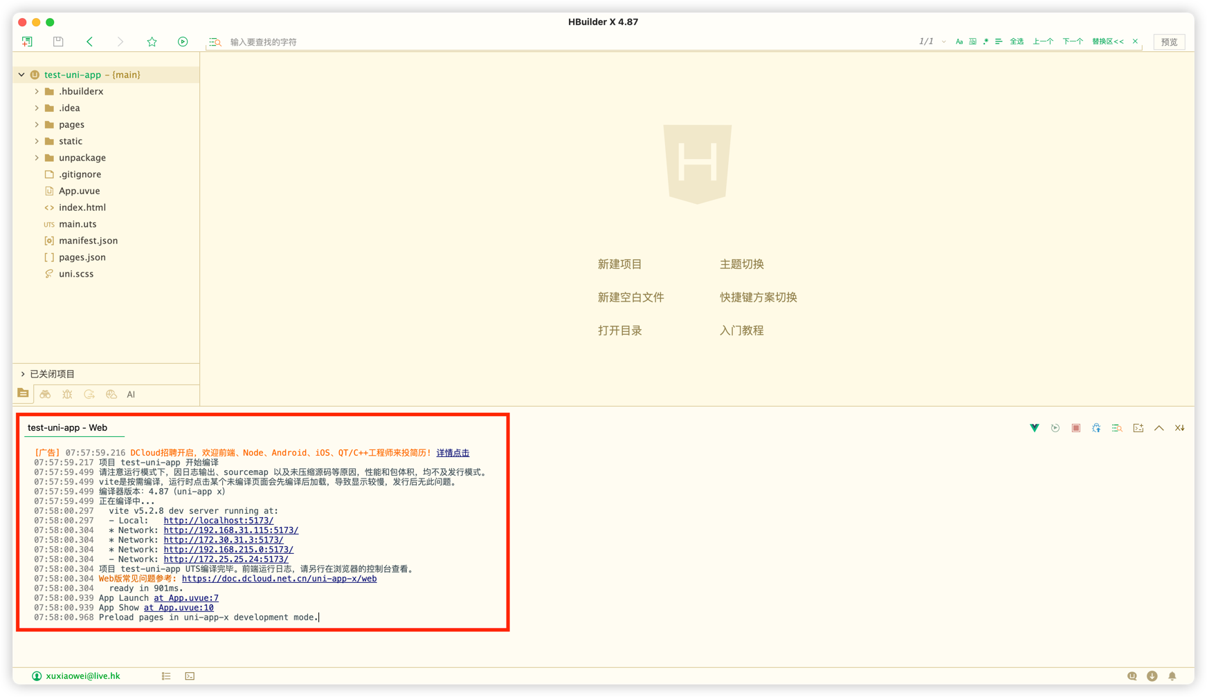Select the test-uni-app - Web console tab
The image size is (1207, 697).
point(67,428)
